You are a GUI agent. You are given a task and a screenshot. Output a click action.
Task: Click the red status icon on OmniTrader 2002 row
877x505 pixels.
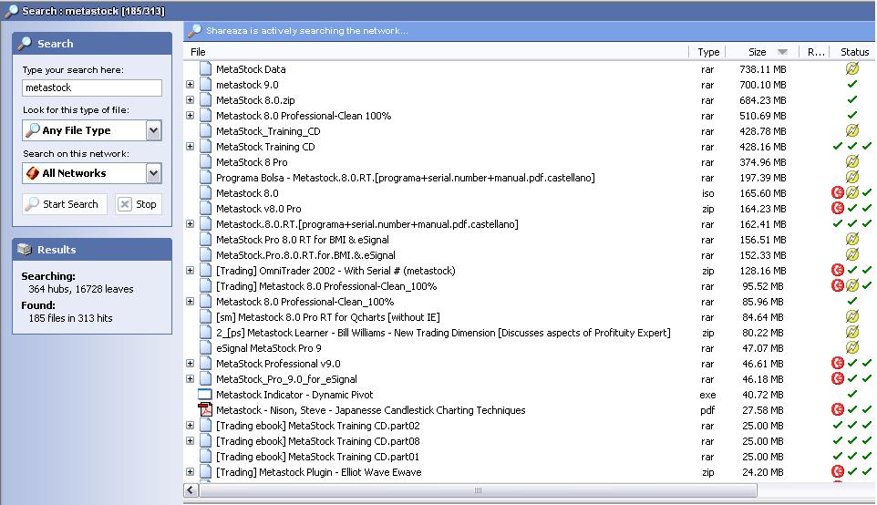[837, 270]
